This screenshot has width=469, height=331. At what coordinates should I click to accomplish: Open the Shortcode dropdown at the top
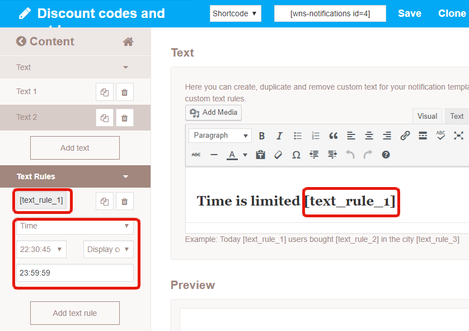[x=235, y=13]
